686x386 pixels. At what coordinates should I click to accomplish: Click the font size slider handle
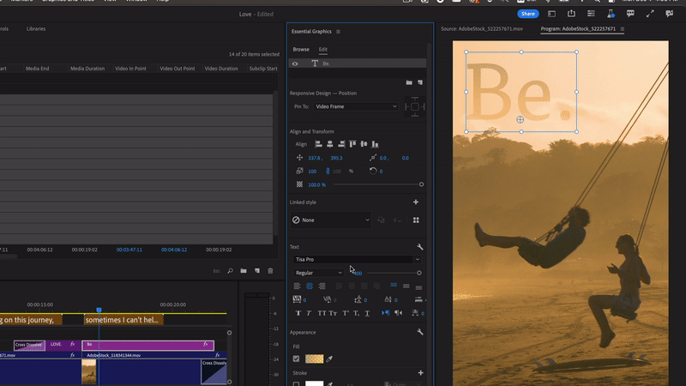[419, 273]
